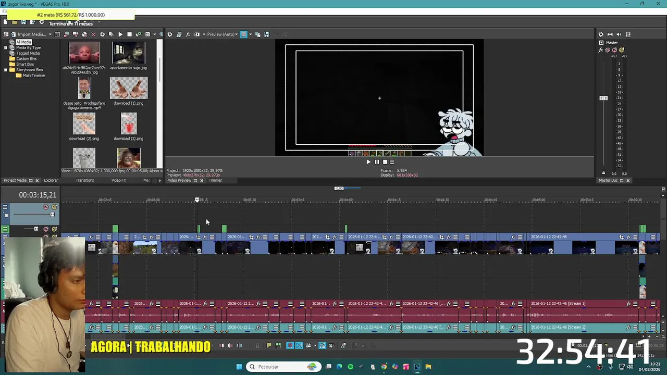Insert marker icon on timeline toolbar

coord(269,345)
